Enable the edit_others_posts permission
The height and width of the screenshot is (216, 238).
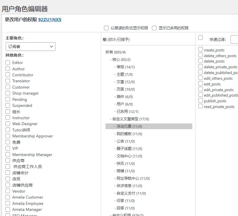(x=200, y=78)
